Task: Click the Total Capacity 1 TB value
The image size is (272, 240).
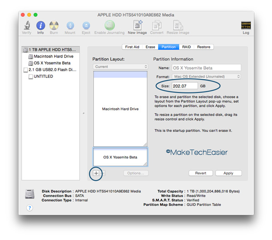Action: (x=213, y=191)
